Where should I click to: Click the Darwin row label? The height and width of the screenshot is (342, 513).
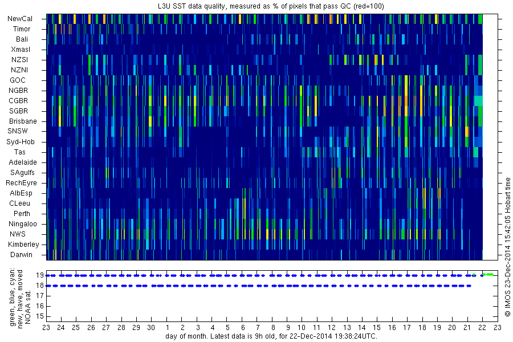(21, 255)
